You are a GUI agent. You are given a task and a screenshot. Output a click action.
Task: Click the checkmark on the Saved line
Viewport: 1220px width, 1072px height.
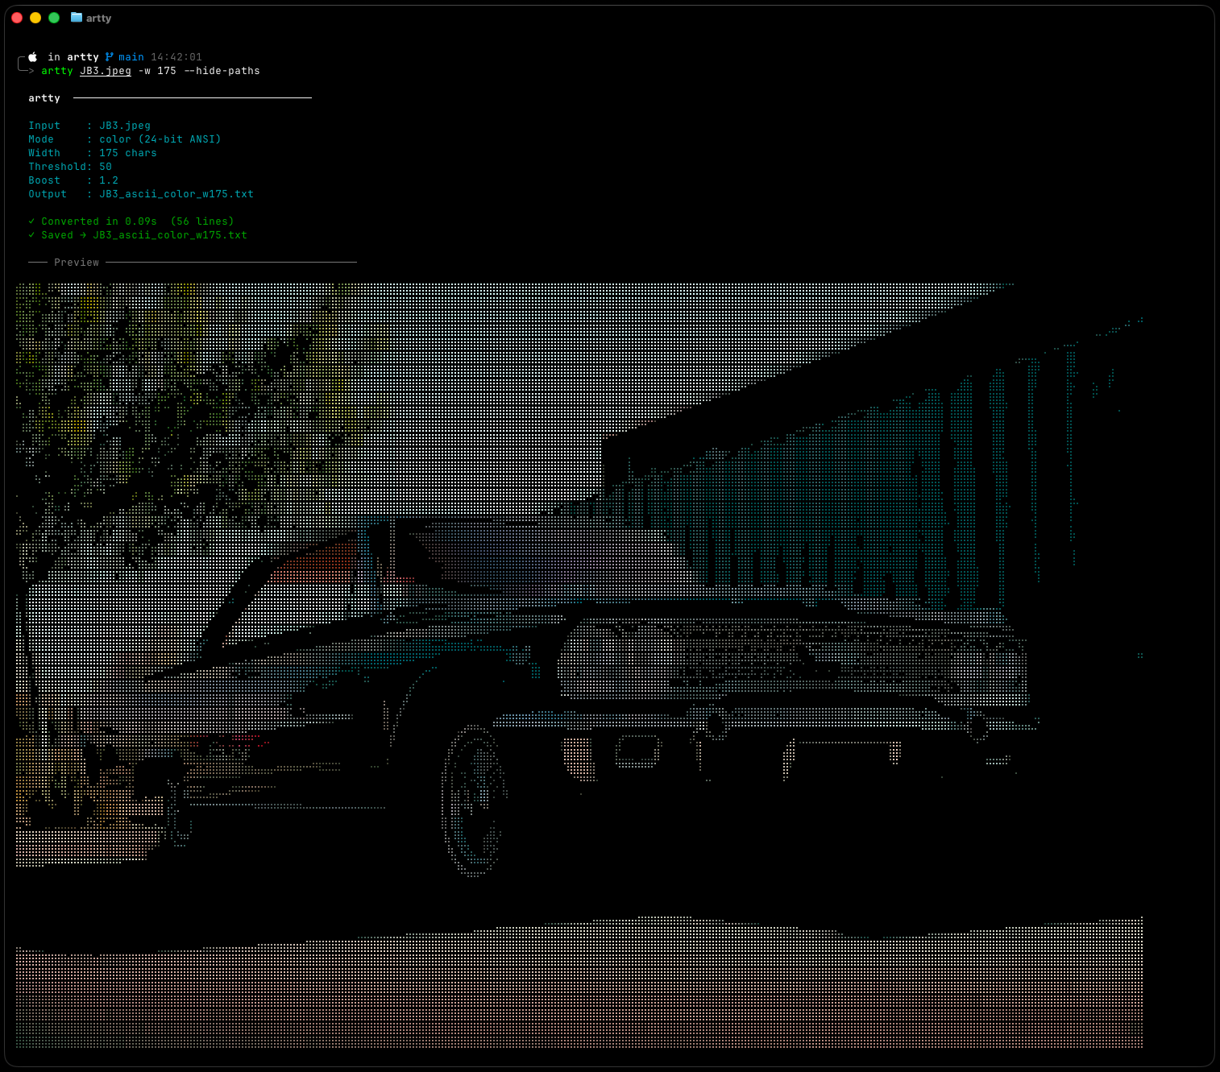coord(31,234)
